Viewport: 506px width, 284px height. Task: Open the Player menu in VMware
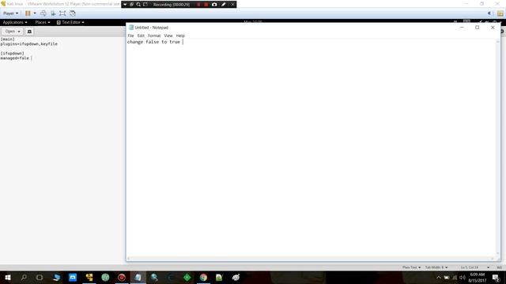pos(10,13)
